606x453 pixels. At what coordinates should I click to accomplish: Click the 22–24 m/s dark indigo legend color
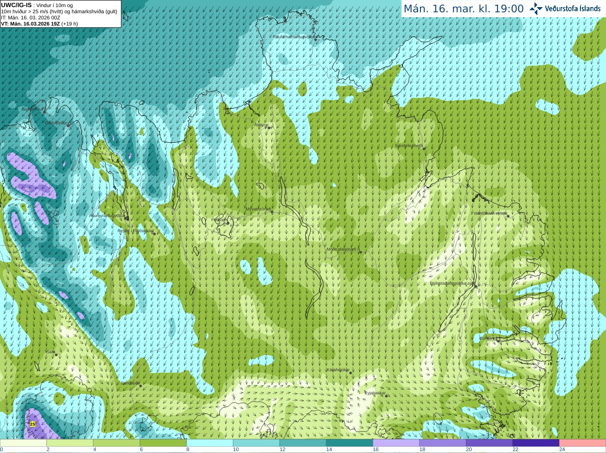pos(536,443)
